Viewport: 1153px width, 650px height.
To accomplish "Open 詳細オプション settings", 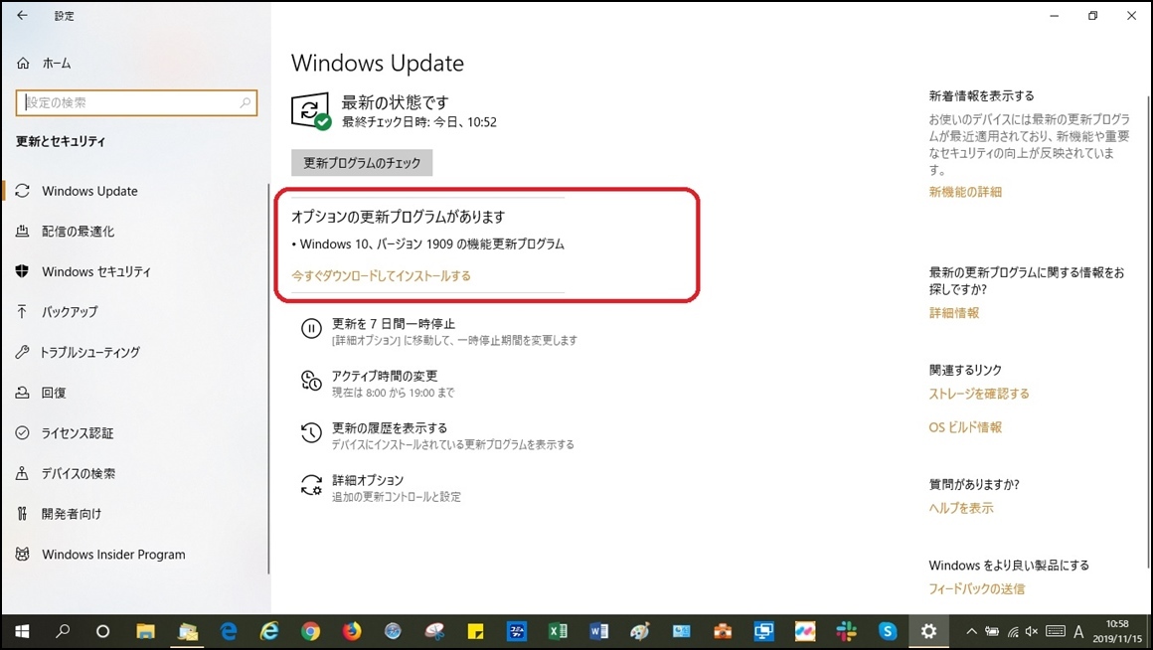I will click(x=368, y=480).
